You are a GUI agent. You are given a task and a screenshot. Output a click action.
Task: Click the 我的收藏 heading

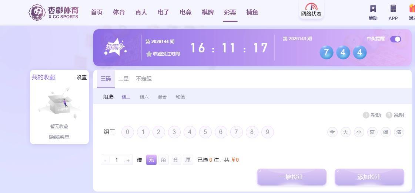[44, 77]
